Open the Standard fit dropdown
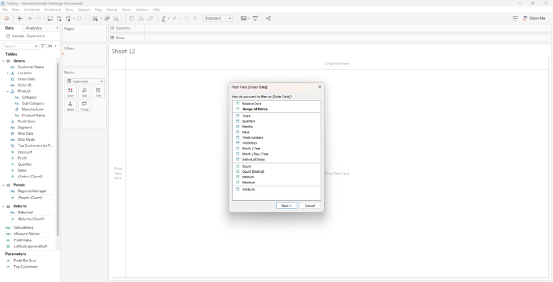The image size is (553, 282). click(x=218, y=19)
